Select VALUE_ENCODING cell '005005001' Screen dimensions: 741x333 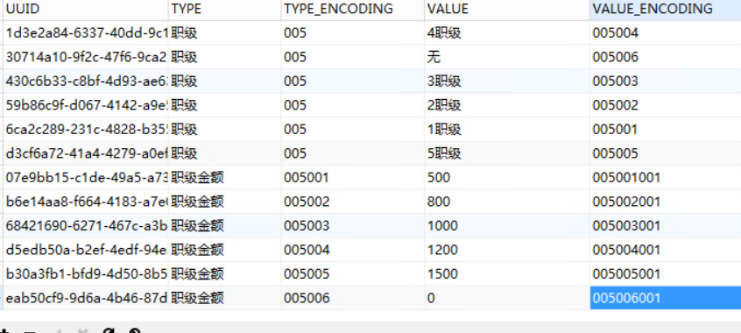tap(666, 274)
